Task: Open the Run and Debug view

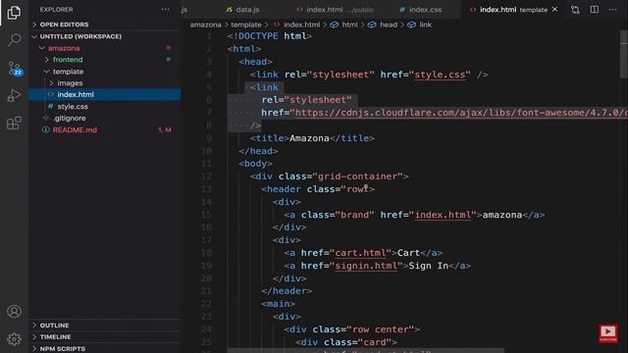Action: 14,95
